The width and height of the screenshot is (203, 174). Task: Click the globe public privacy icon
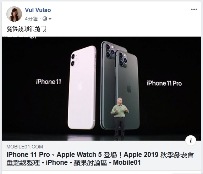(45, 19)
